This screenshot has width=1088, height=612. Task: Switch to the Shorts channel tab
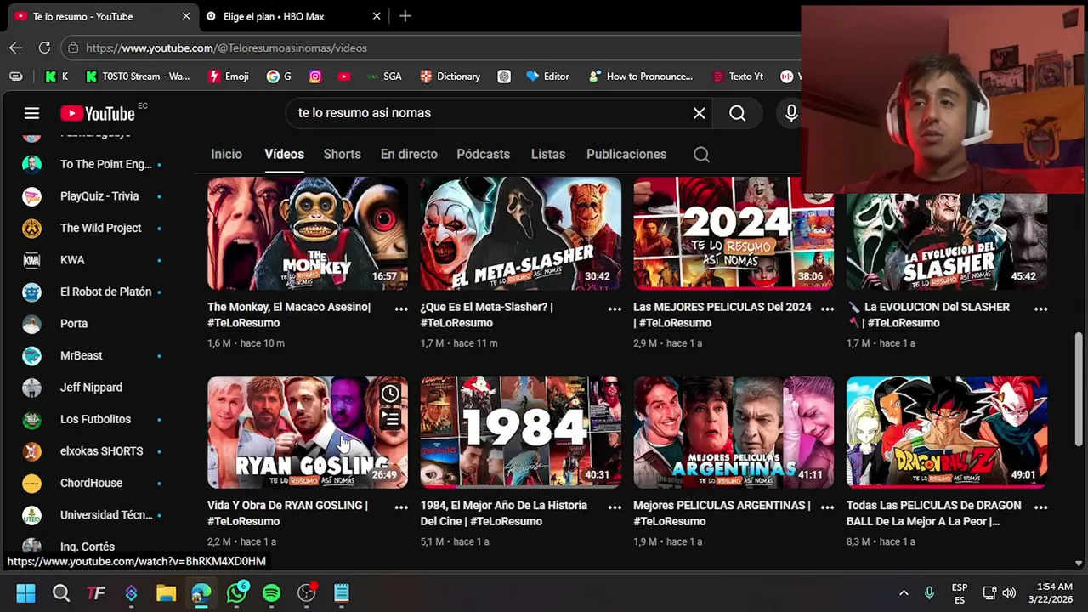click(342, 155)
